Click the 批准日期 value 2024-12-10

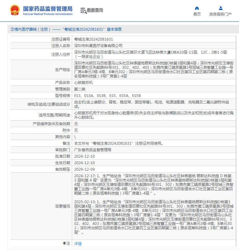click(x=85, y=156)
